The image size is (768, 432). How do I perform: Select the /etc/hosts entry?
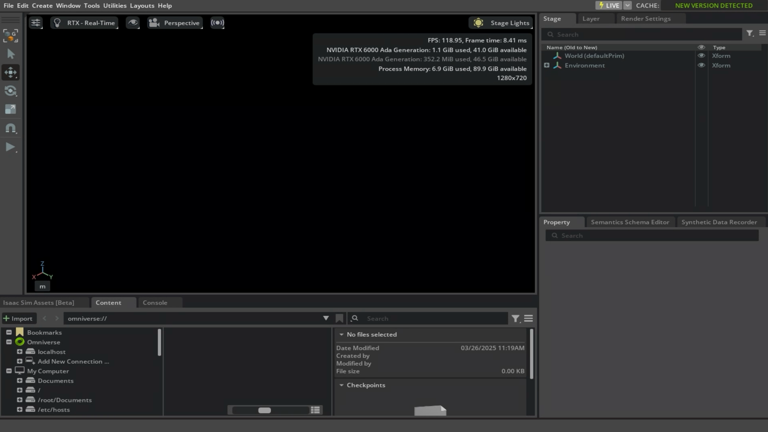[x=54, y=409]
